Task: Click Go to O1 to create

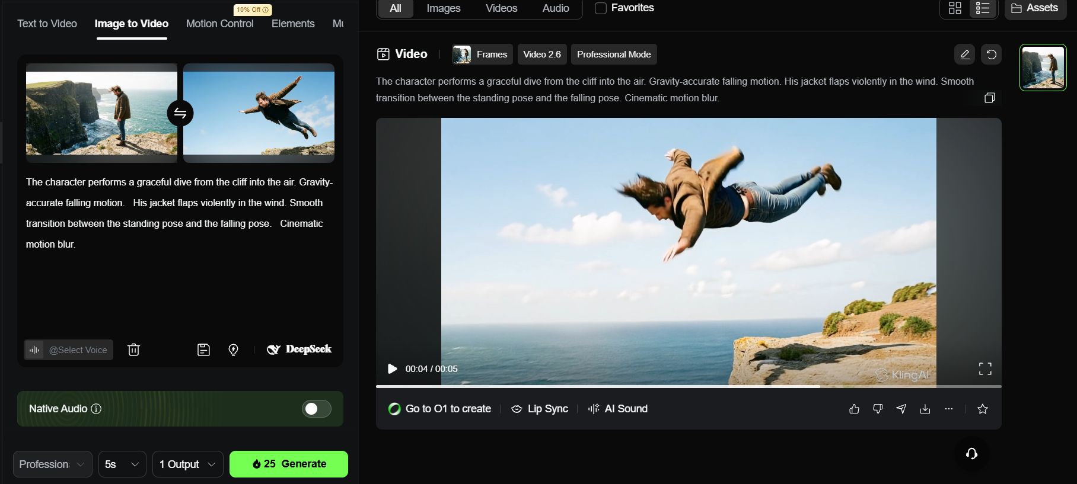Action: [x=439, y=409]
